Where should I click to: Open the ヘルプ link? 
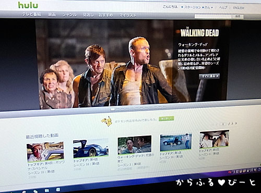pyautogui.click(x=223, y=7)
